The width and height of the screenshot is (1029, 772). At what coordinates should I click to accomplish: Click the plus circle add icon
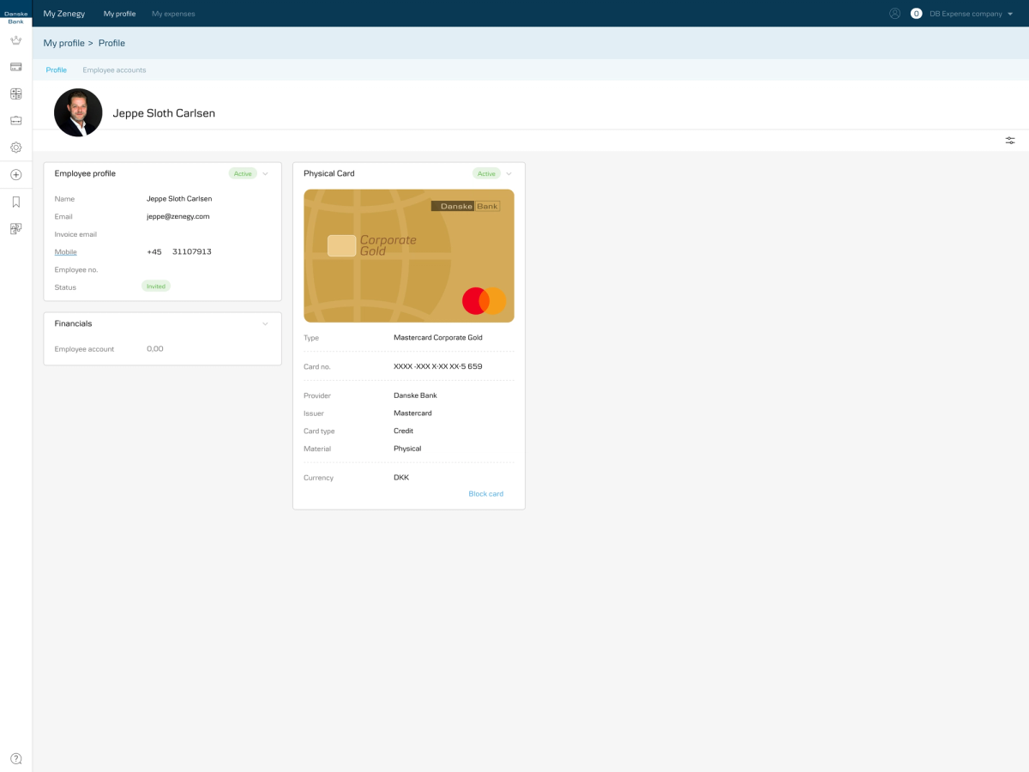click(15, 175)
